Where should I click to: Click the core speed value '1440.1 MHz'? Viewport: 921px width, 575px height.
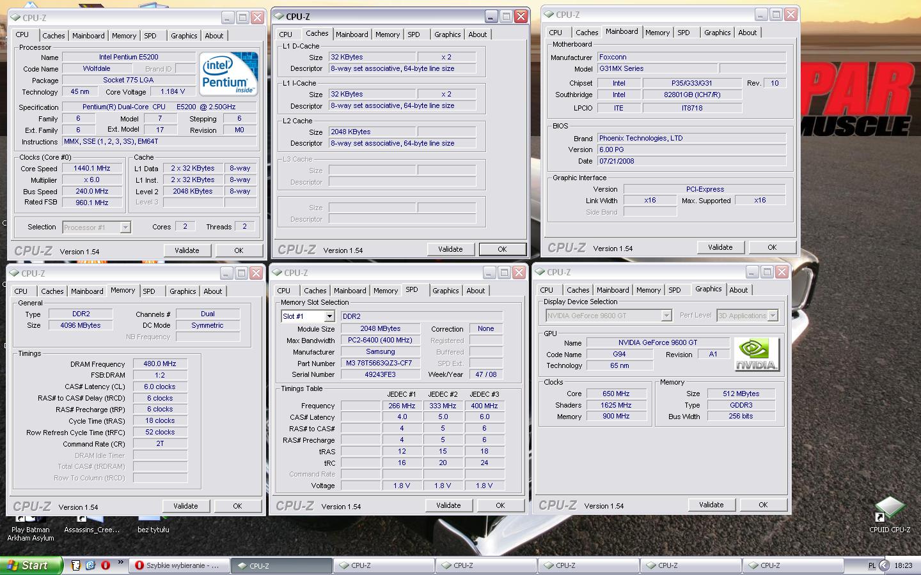[x=92, y=168]
